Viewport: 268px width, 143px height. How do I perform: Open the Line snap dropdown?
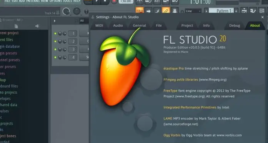[193, 11]
